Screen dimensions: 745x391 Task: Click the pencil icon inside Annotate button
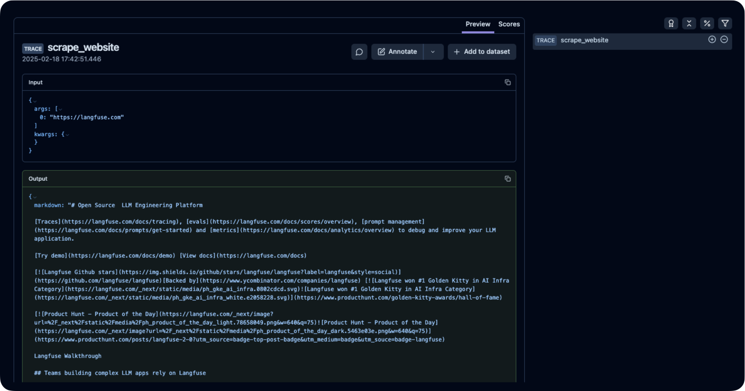tap(382, 51)
